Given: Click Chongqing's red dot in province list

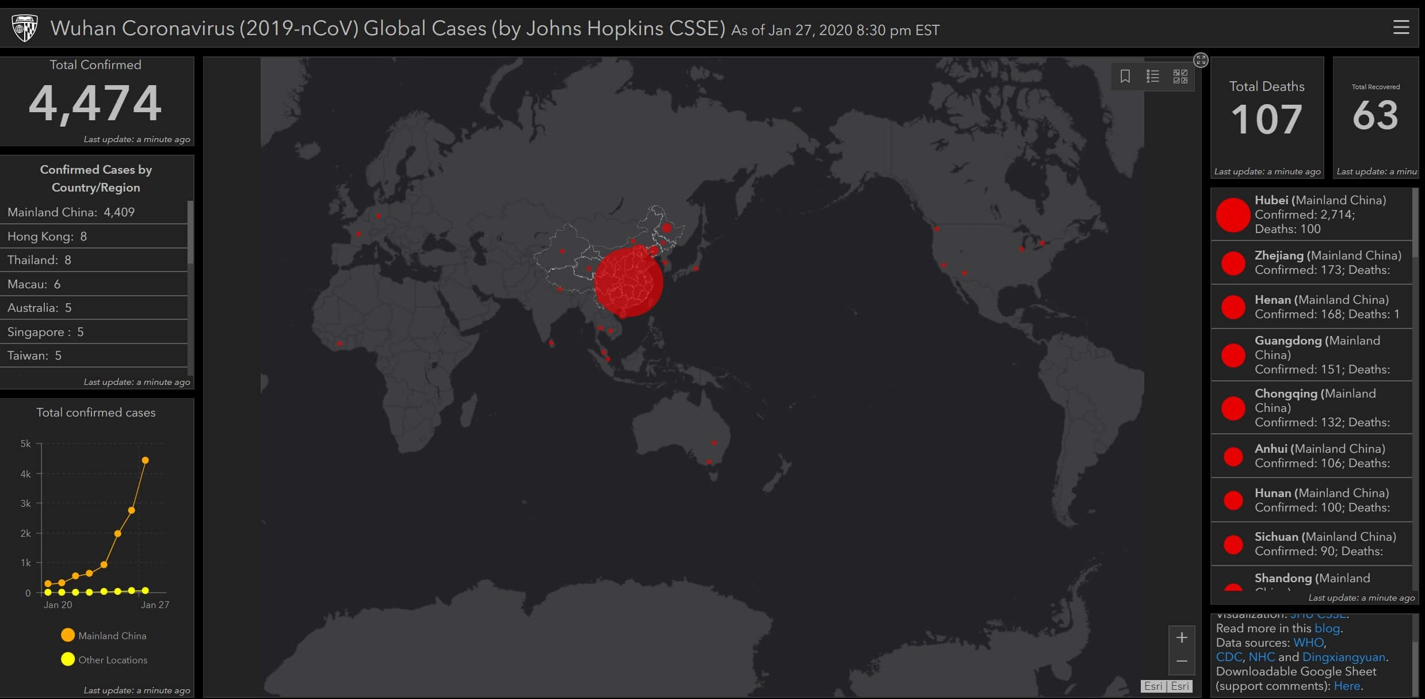Looking at the screenshot, I should [1233, 408].
